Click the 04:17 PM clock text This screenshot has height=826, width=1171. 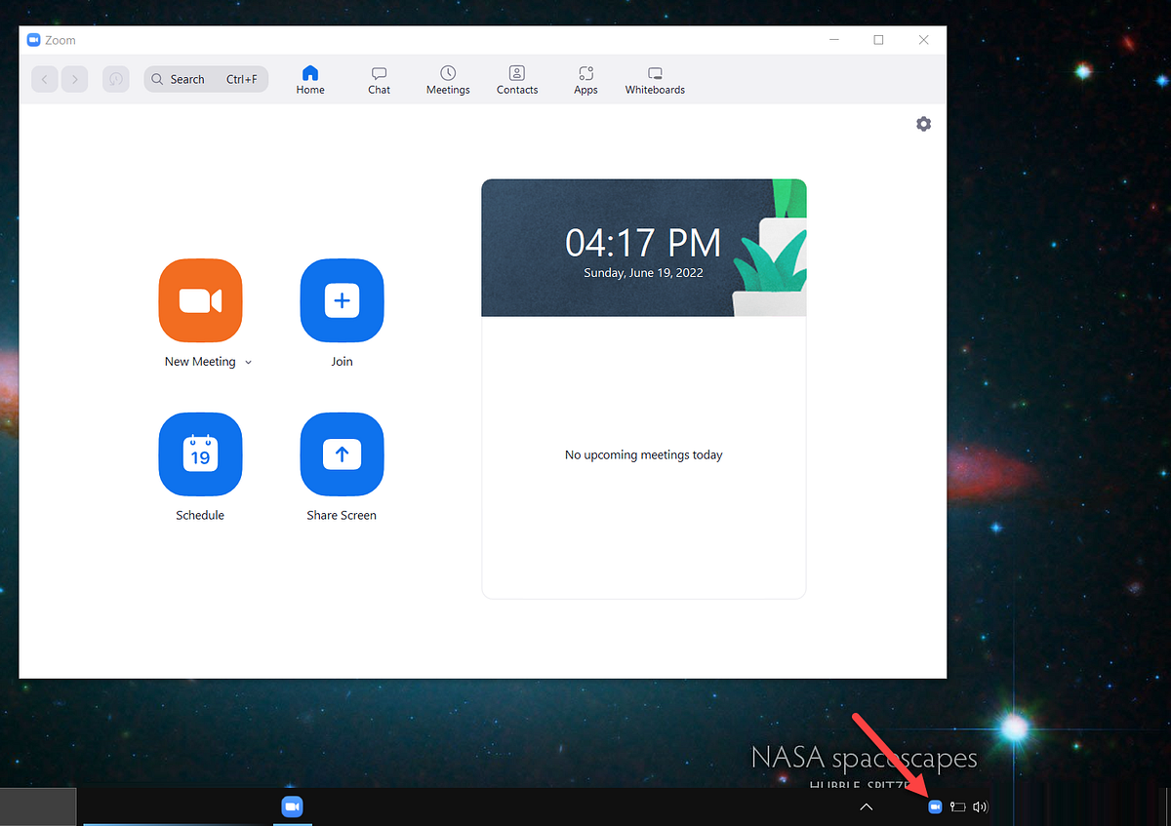point(643,242)
